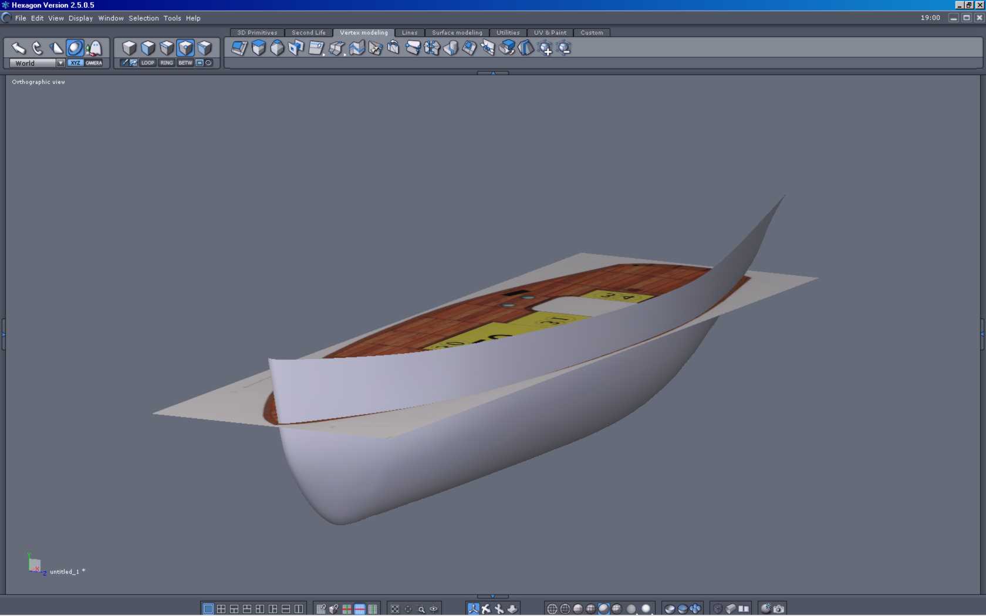This screenshot has height=616, width=986.
Task: Click the pencil selection icon beside LOOP
Action: click(x=124, y=63)
